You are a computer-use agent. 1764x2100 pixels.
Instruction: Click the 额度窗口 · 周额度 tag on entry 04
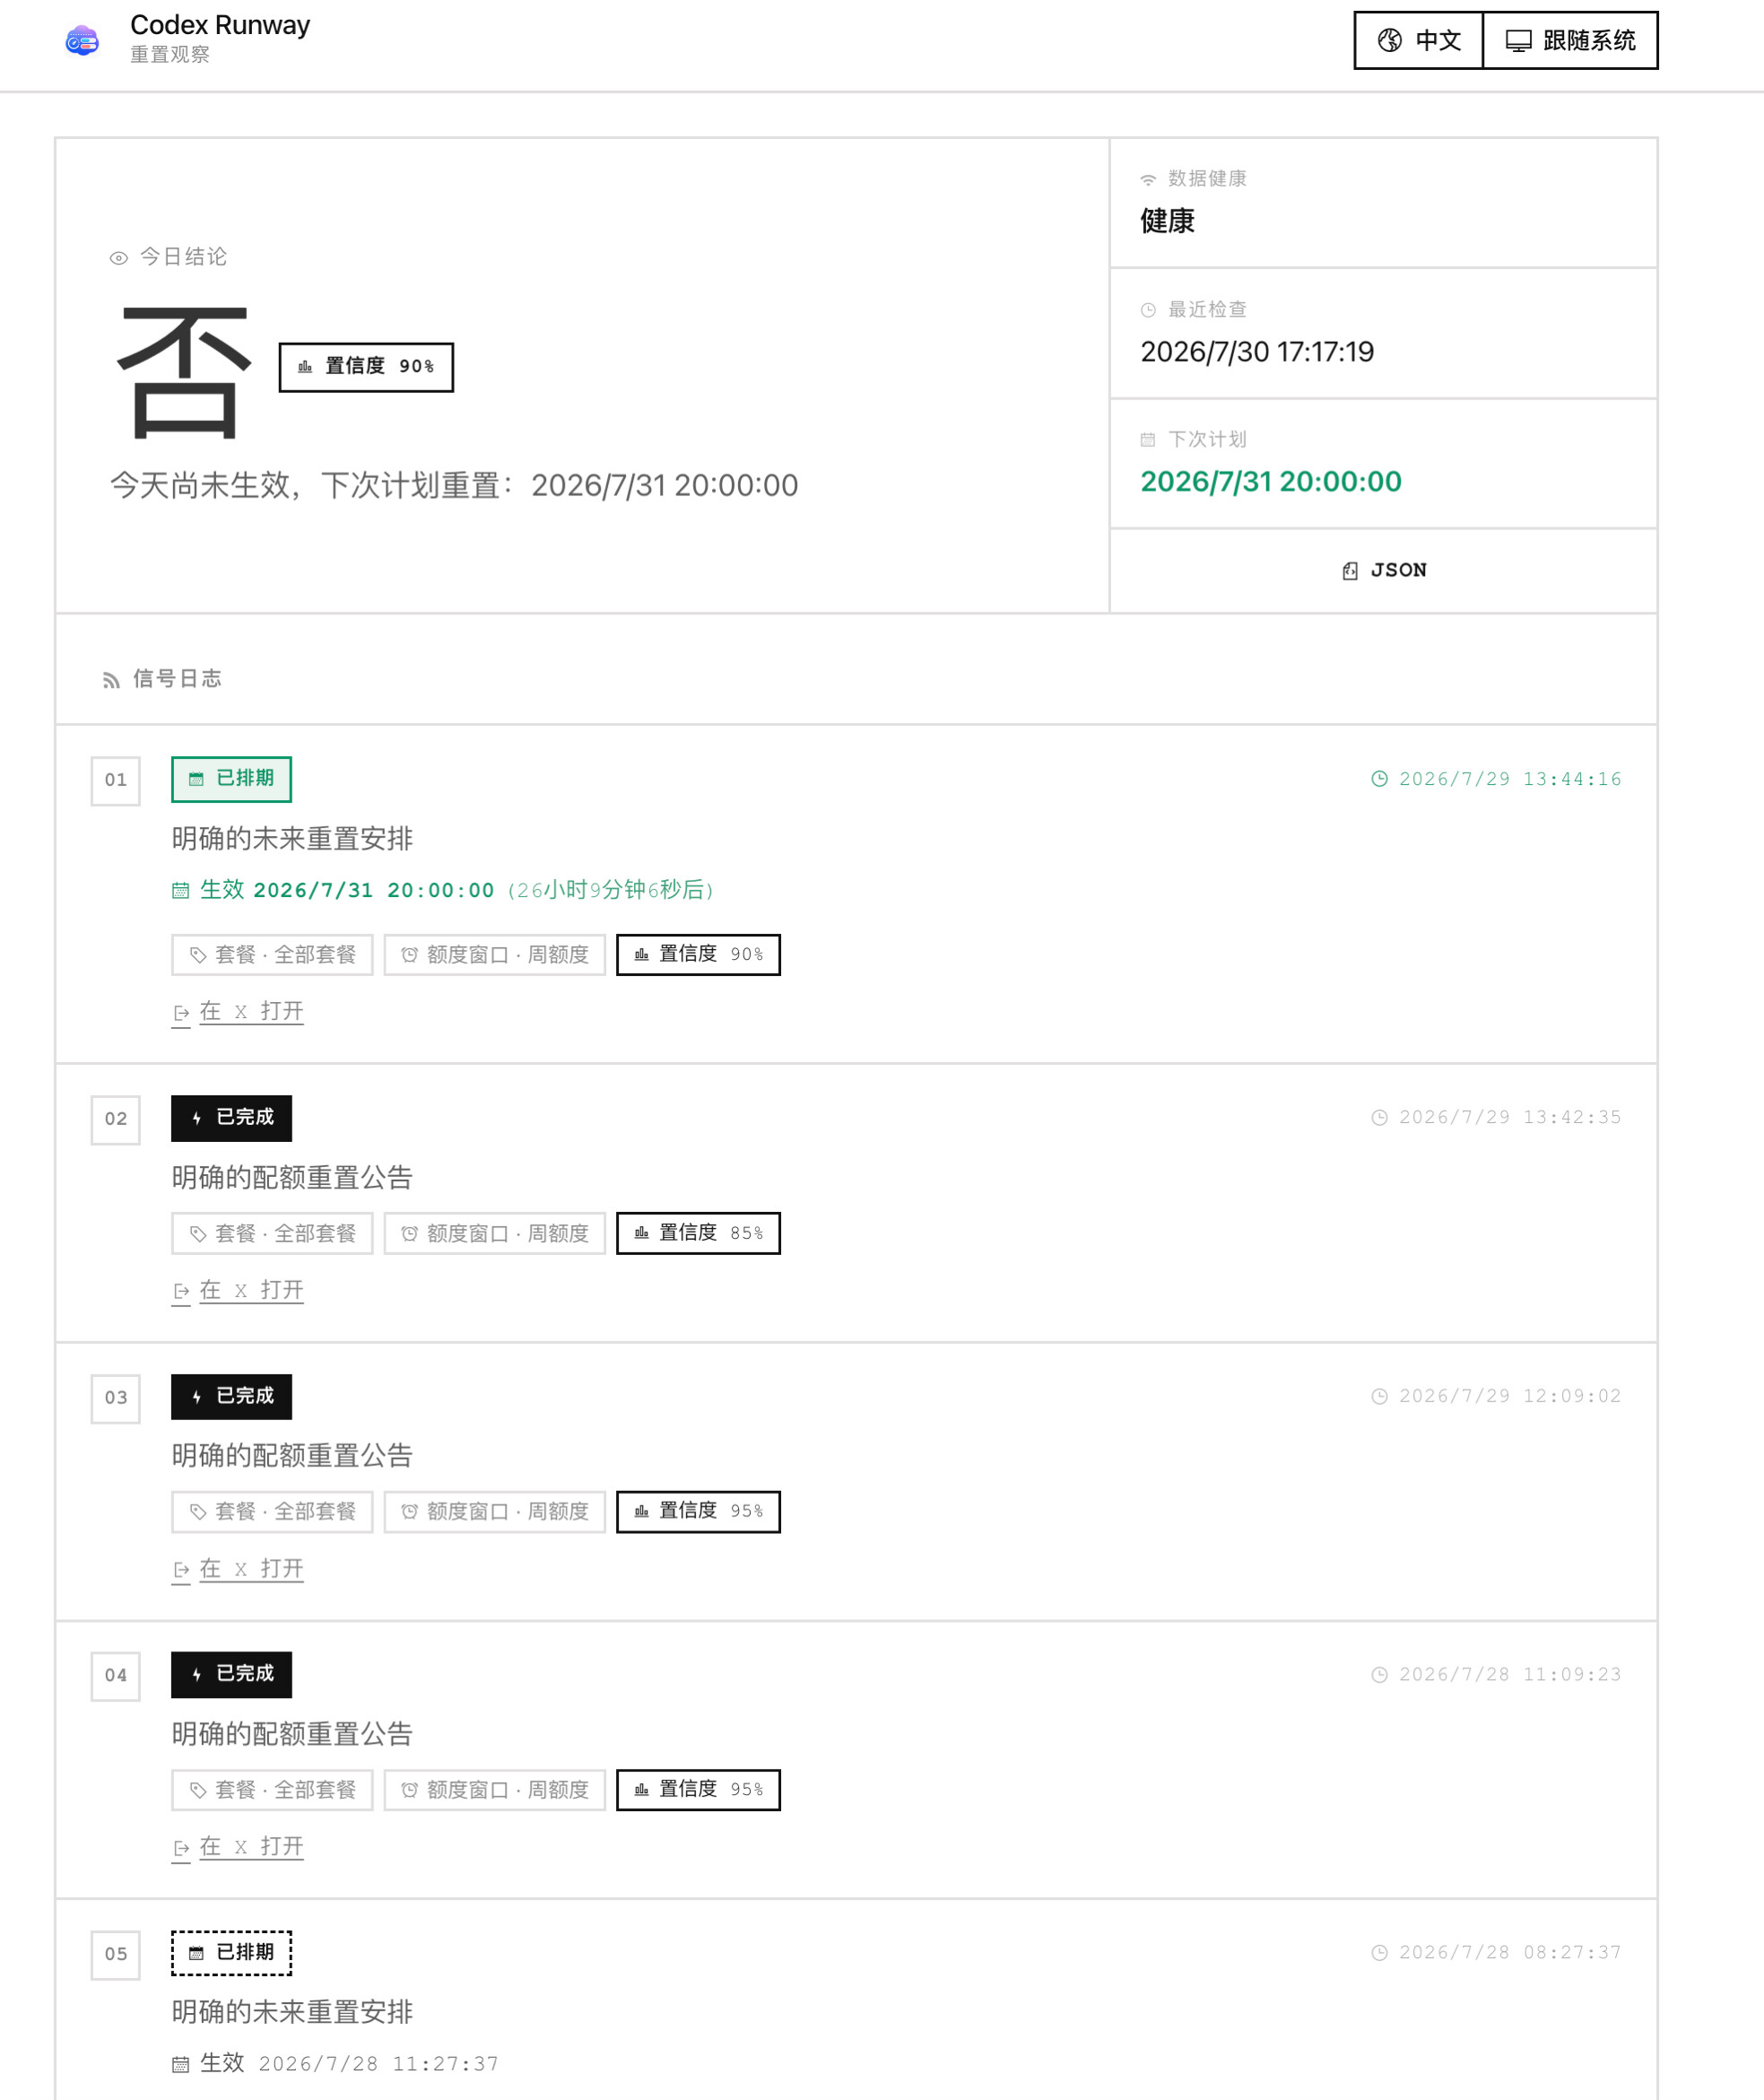pos(495,1790)
